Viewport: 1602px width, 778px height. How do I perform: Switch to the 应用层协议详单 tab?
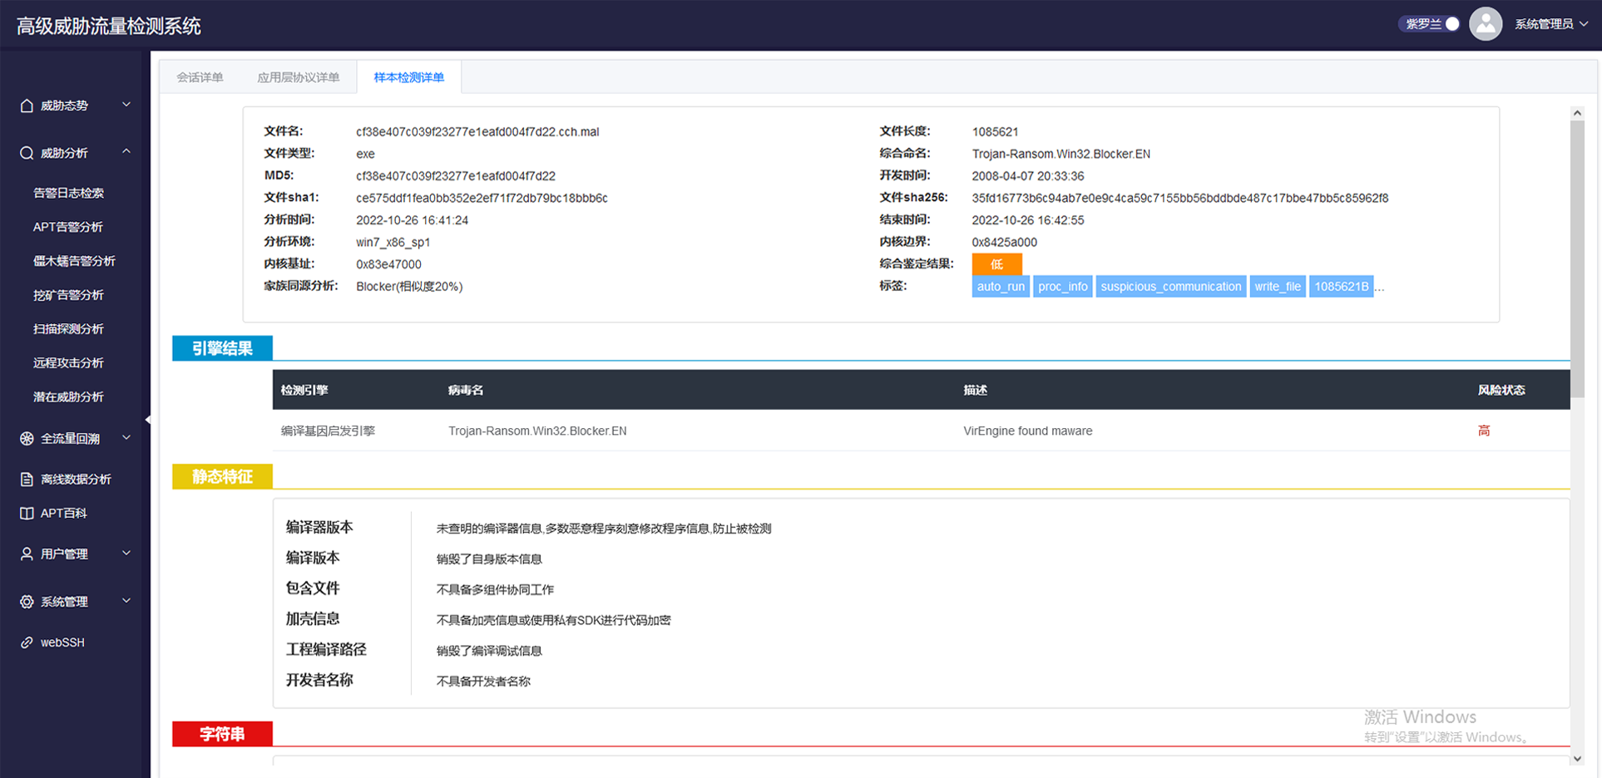click(298, 77)
